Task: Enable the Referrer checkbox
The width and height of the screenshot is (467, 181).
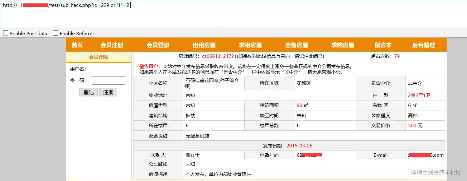Action: pos(55,33)
